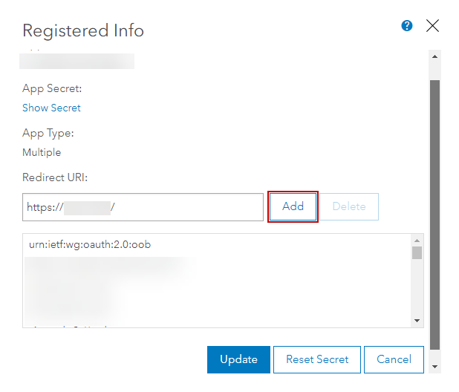
Task: Click the Registered Info dialog title
Action: pos(83,30)
